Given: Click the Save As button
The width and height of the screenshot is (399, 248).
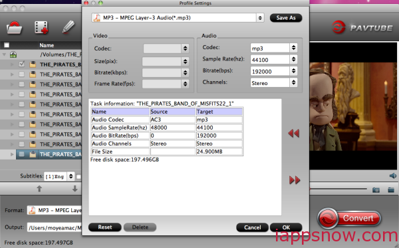Looking at the screenshot, I should point(286,18).
